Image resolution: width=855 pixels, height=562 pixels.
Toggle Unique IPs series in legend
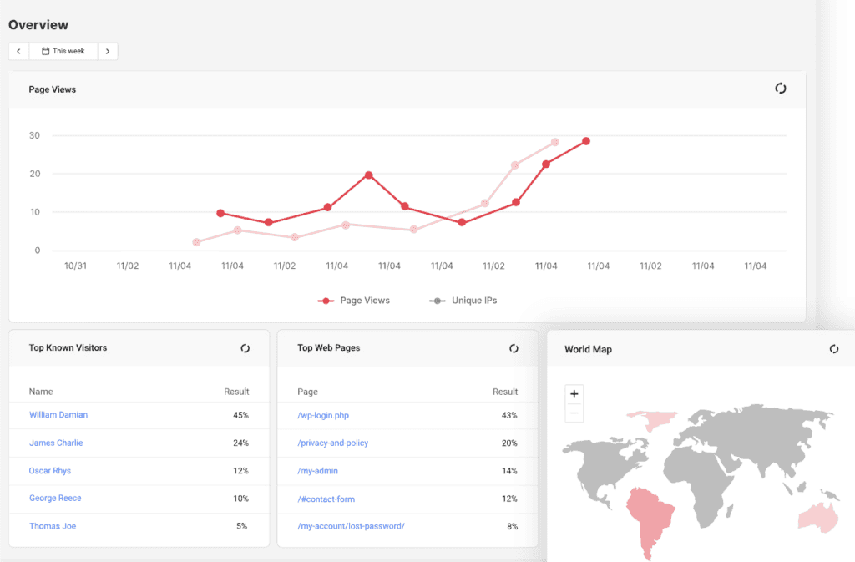coord(463,301)
